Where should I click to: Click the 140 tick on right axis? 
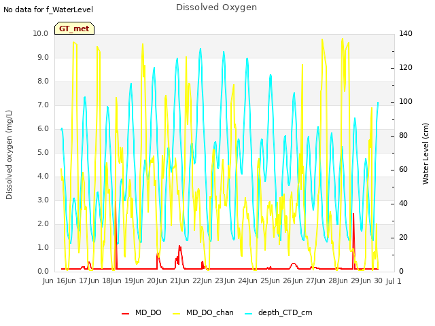(x=405, y=33)
